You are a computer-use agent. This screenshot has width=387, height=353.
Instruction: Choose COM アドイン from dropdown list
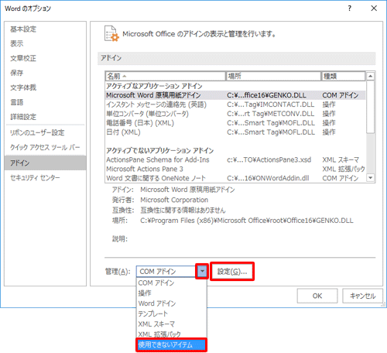(172, 283)
